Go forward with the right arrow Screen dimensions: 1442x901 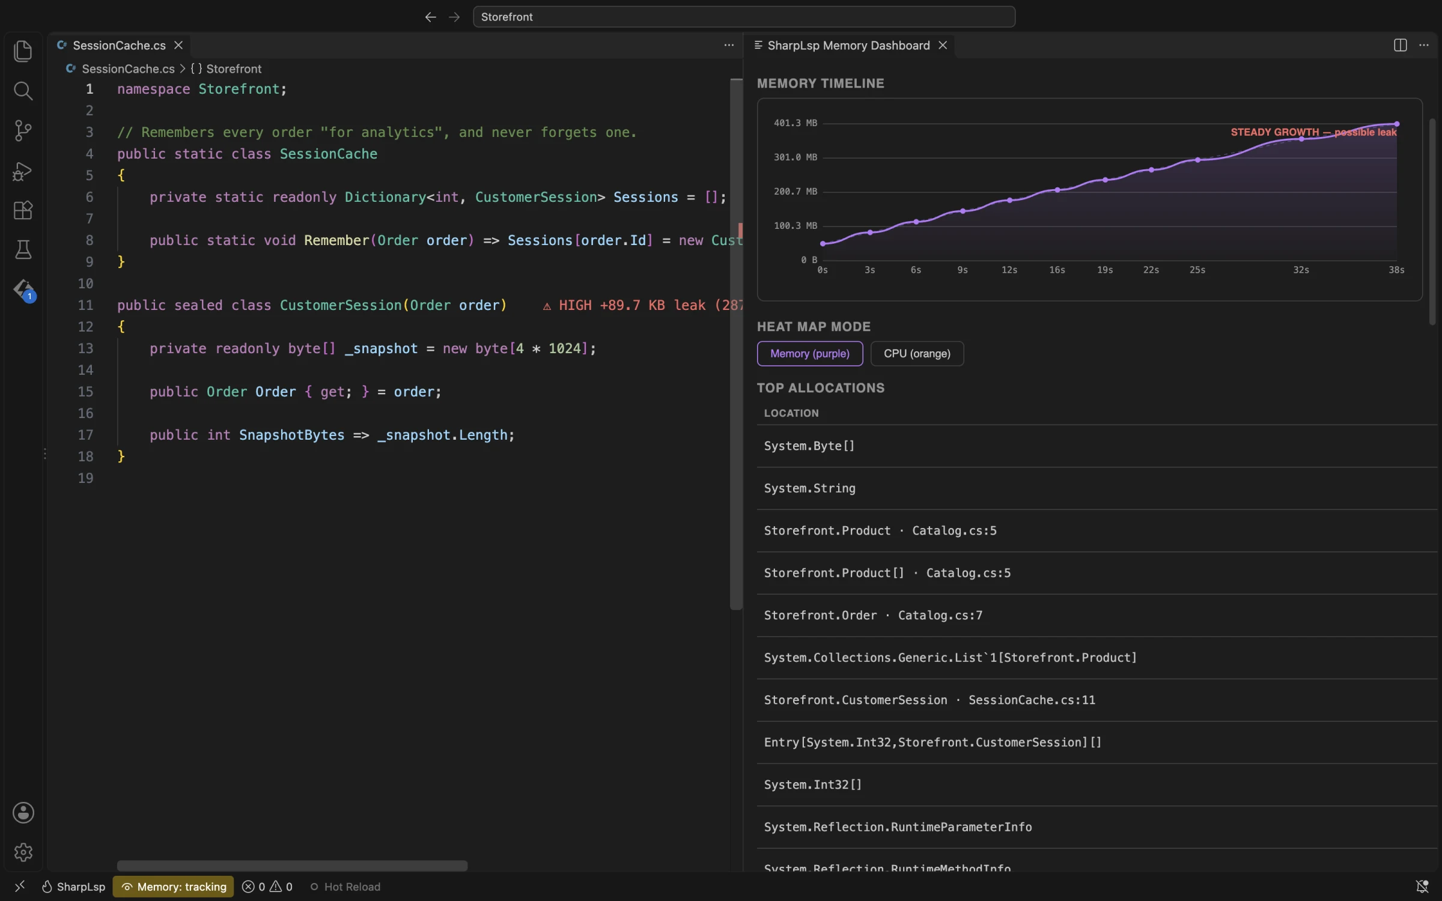click(x=454, y=17)
